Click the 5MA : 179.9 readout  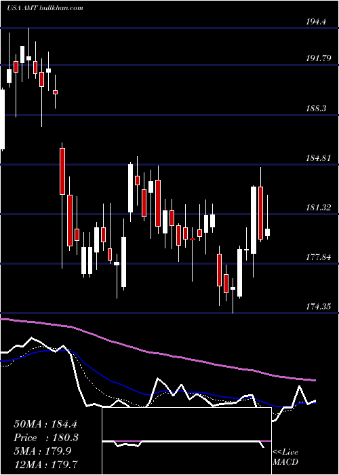click(43, 451)
